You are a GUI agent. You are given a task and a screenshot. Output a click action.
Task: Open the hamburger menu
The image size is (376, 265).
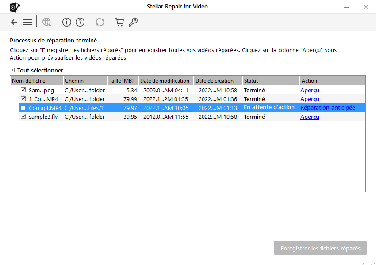click(x=27, y=22)
